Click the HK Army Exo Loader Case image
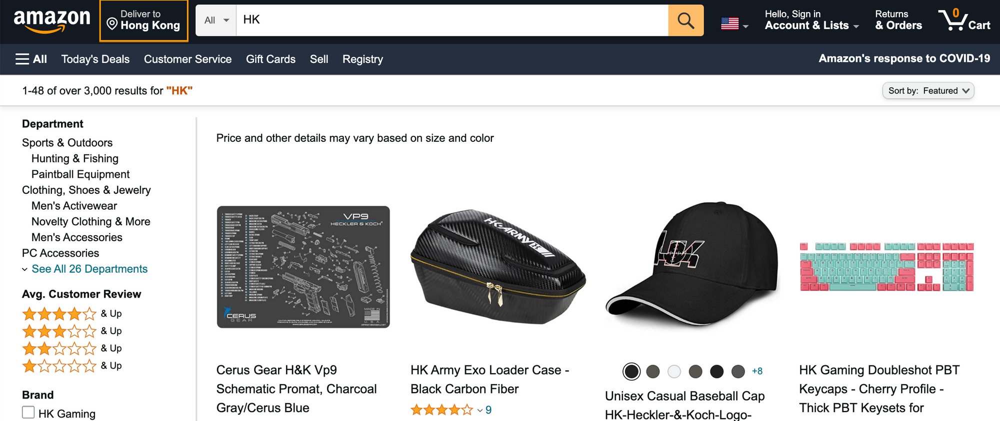The height and width of the screenshot is (421, 1000). [x=498, y=267]
